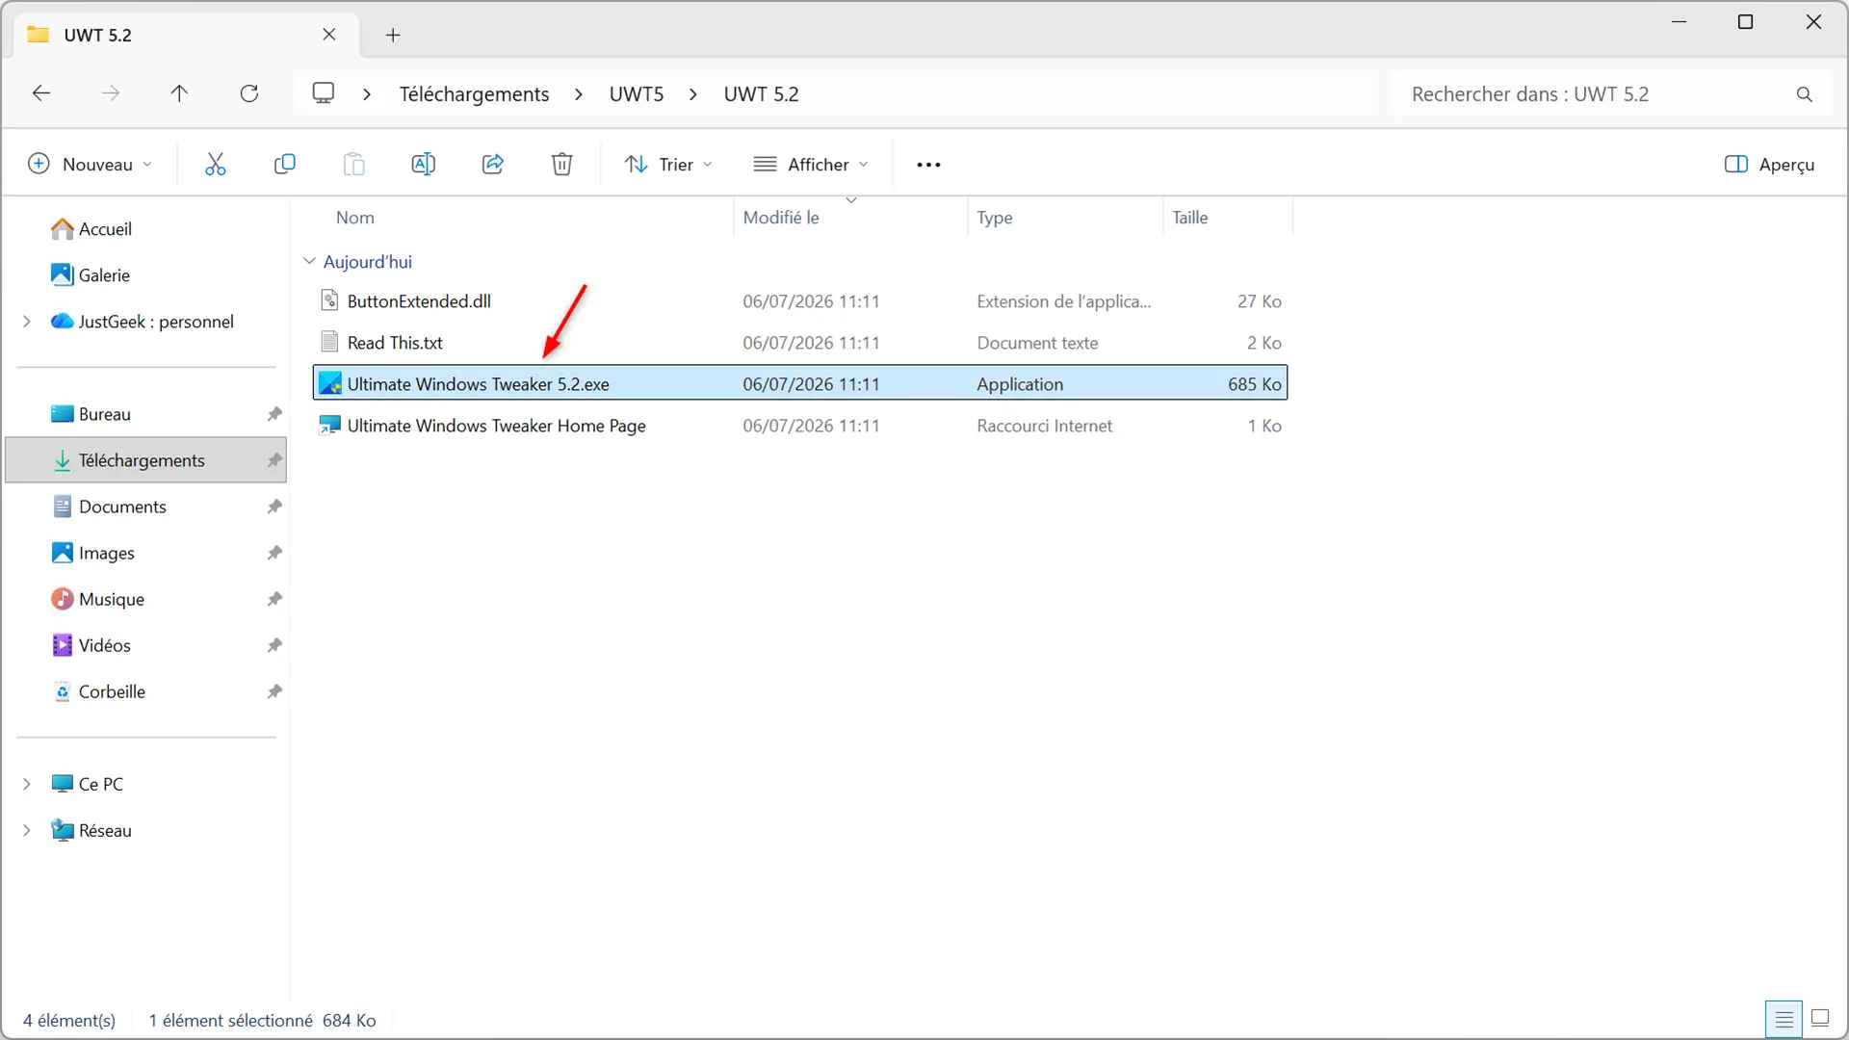Select Ultimate Windows Tweaker Home Page shortcut
The image size is (1849, 1040).
point(496,426)
